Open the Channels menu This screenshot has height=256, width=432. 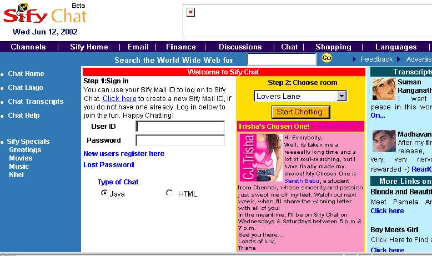(x=28, y=47)
